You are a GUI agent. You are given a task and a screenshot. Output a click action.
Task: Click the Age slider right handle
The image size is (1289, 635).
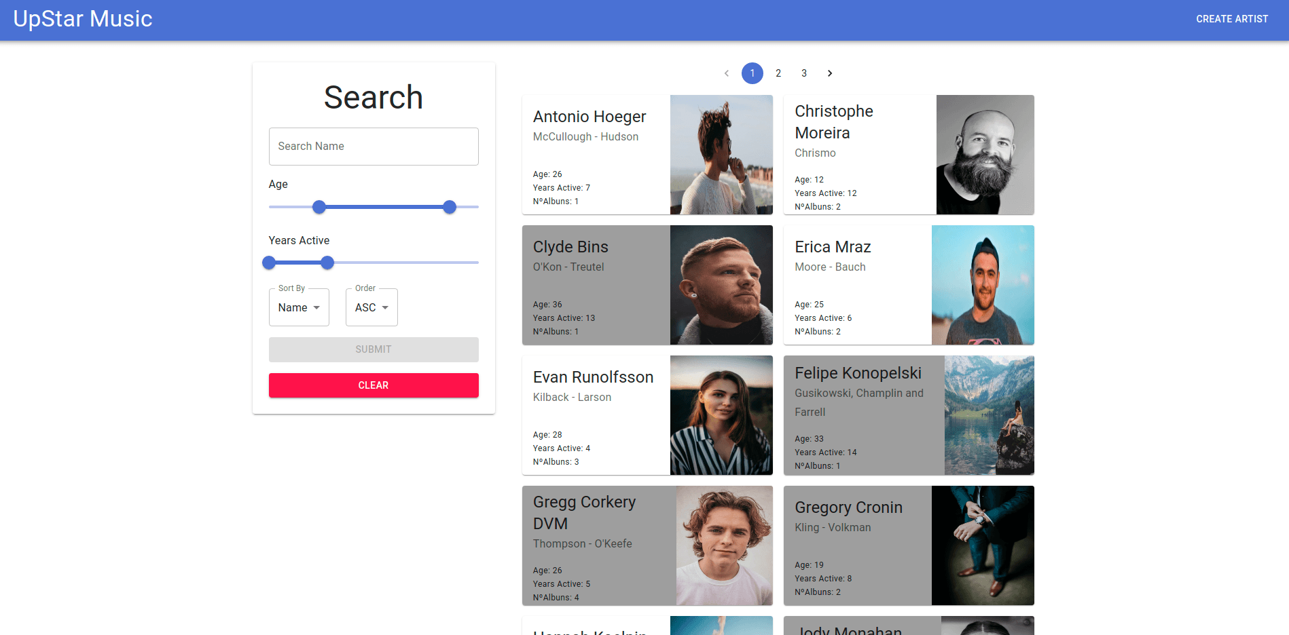point(450,207)
